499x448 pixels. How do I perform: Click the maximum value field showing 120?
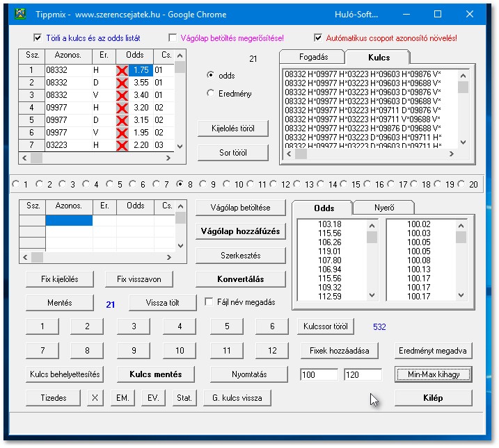coord(363,375)
